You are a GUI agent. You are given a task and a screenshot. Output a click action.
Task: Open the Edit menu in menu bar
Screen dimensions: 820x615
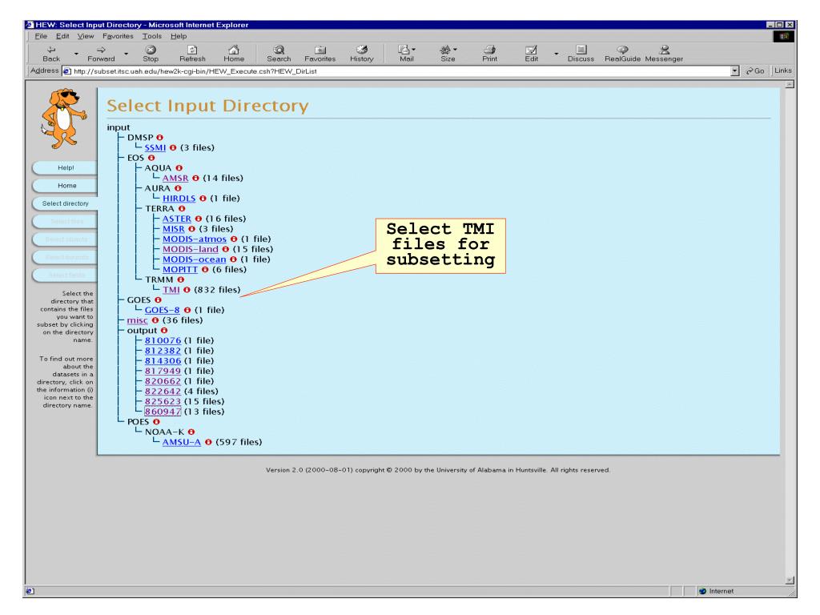[62, 37]
